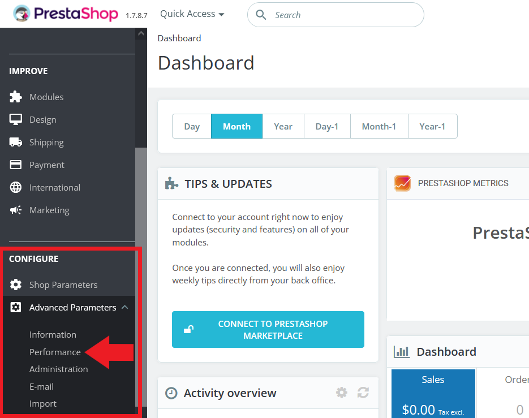The height and width of the screenshot is (418, 529).
Task: Select the Year-1 period tab
Action: [x=432, y=126]
